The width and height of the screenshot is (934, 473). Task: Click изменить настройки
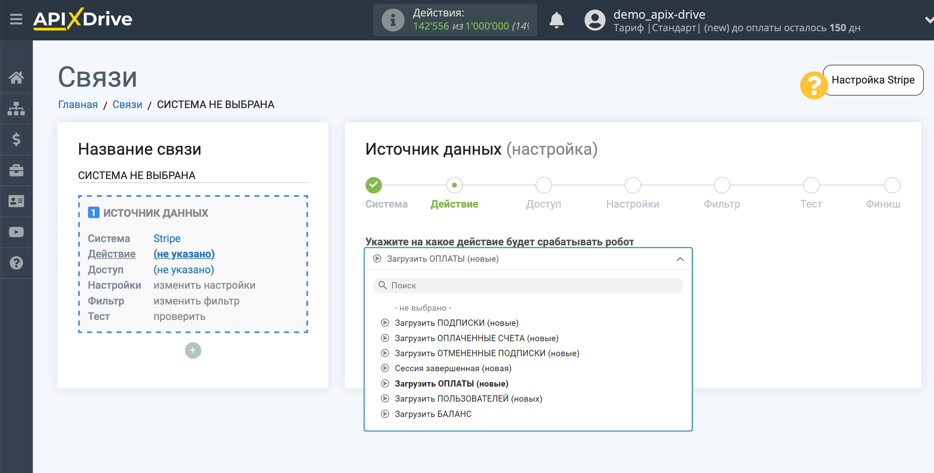click(205, 285)
